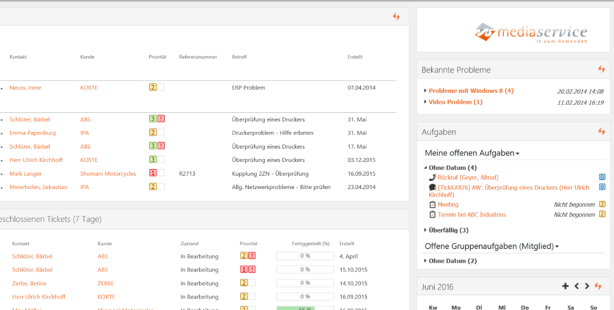Click the blue 0 badge beside Rückruf task
The image size is (614, 310).
point(602,177)
